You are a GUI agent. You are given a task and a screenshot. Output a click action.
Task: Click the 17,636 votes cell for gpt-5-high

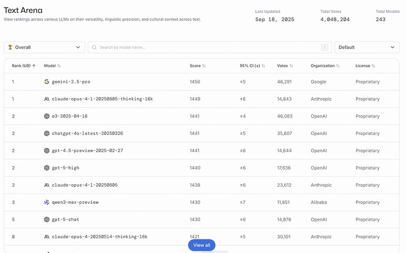pos(284,168)
